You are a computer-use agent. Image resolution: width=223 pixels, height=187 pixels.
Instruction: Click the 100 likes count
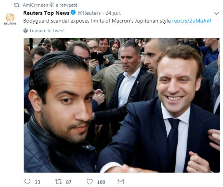click(101, 182)
